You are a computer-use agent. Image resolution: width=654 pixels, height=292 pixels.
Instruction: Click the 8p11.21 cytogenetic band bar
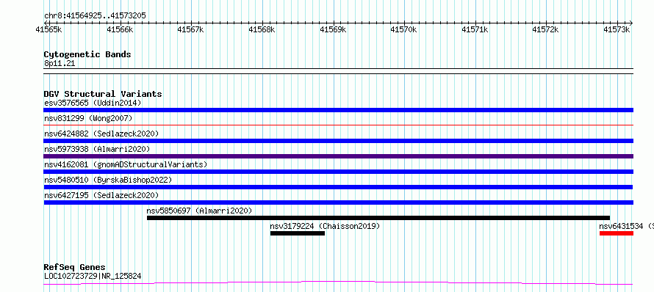[338, 71]
